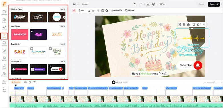Open the Images sidebar panel
The width and height of the screenshot is (223, 108).
pyautogui.click(x=4, y=59)
